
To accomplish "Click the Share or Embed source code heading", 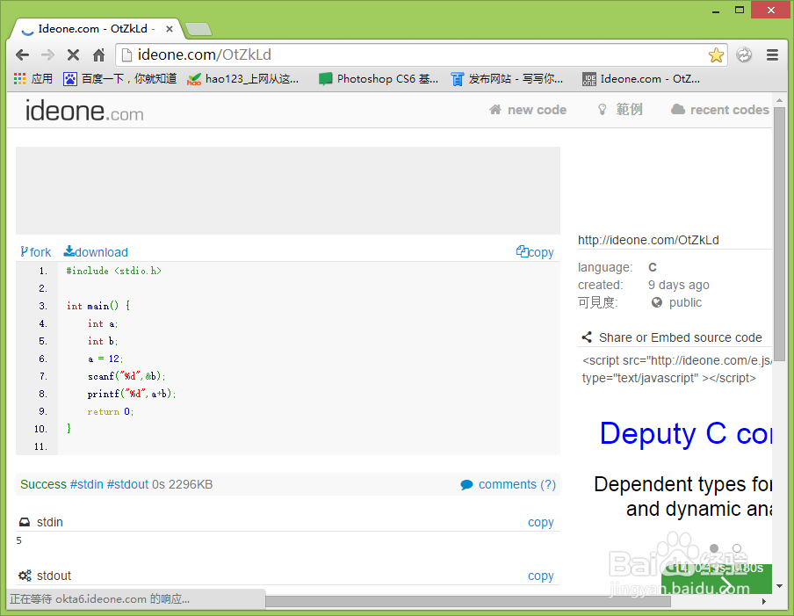I will click(680, 337).
